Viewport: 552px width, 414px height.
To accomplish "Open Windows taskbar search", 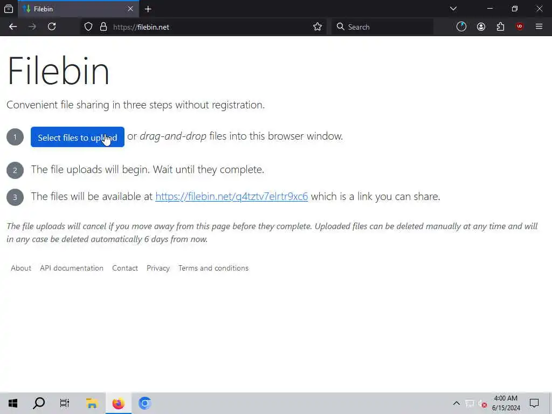I will coord(39,403).
